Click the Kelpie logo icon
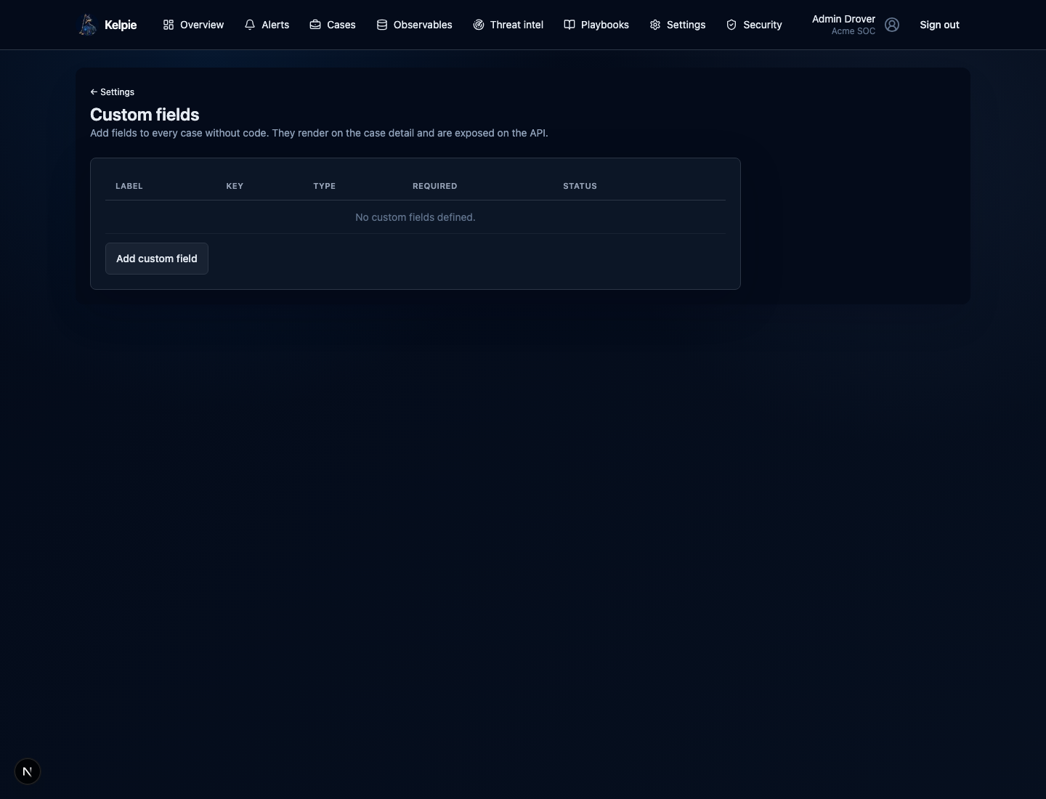The height and width of the screenshot is (799, 1046). point(88,25)
